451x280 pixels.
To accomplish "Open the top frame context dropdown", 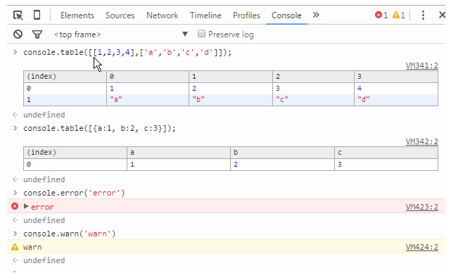I will (121, 34).
